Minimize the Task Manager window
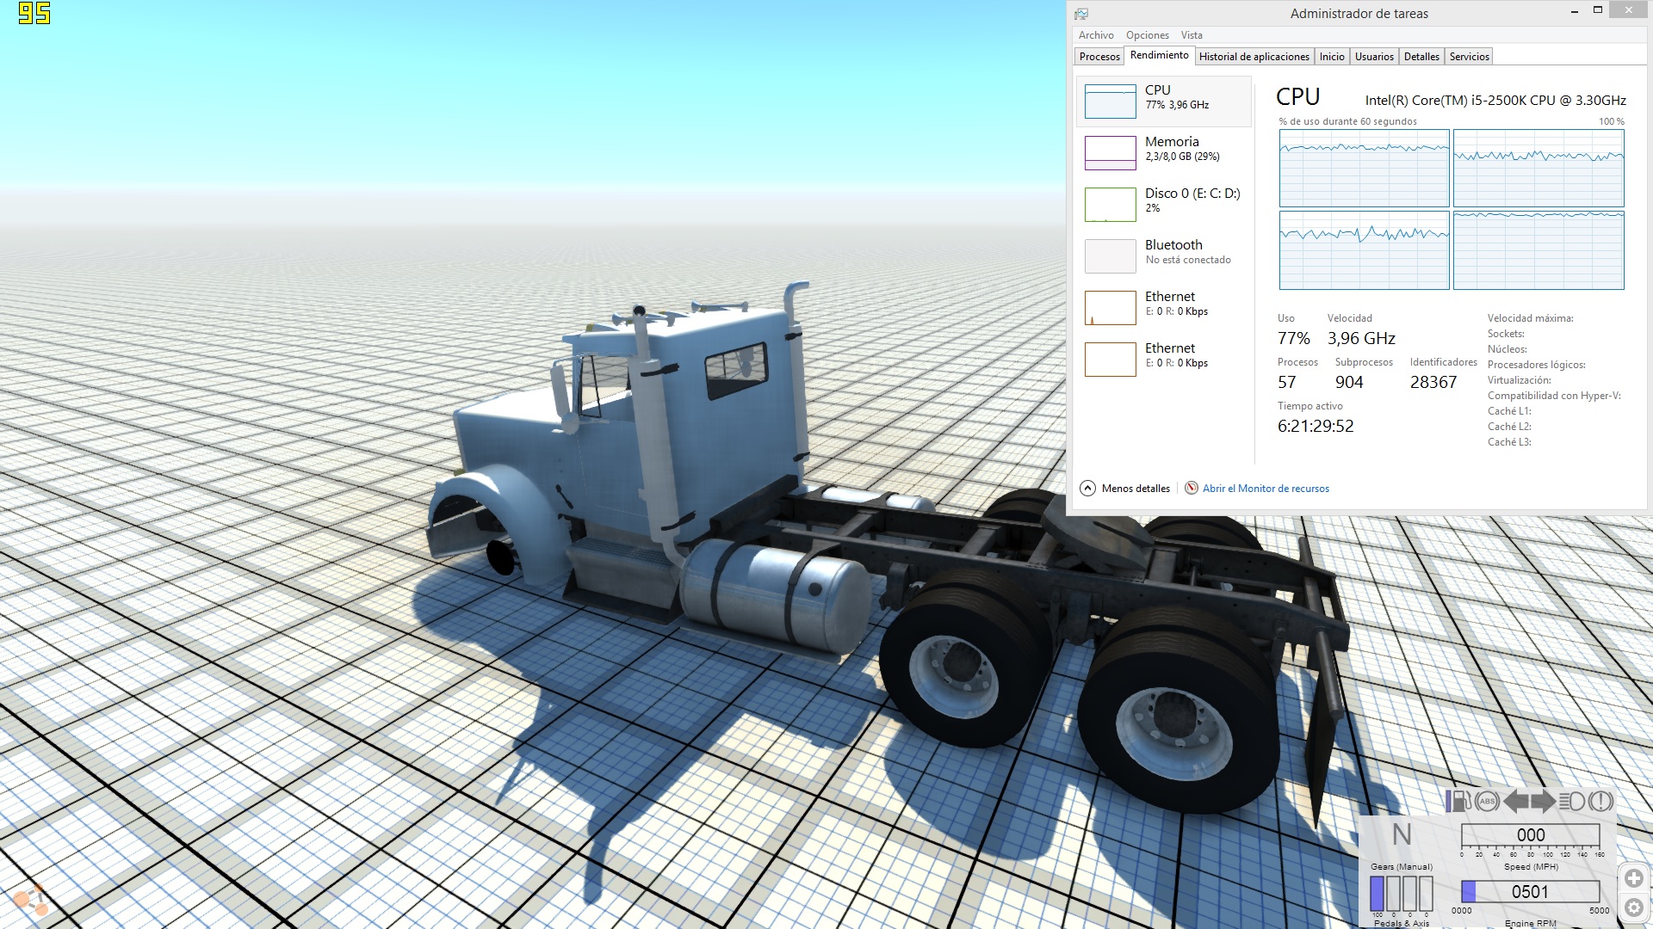This screenshot has width=1653, height=929. point(1574,12)
